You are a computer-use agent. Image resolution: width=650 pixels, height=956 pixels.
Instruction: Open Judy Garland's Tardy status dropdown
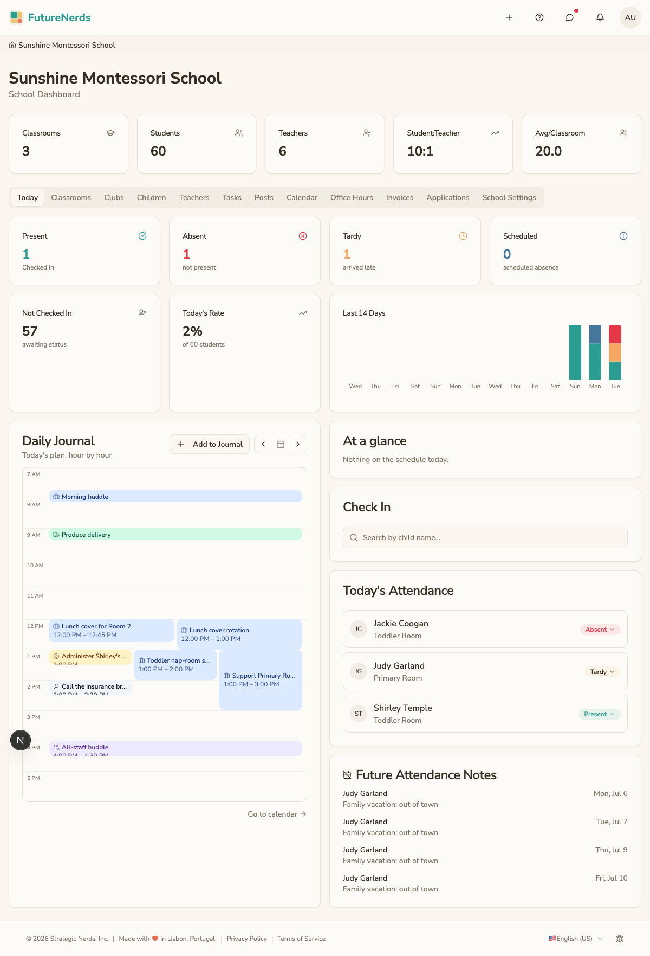(602, 672)
